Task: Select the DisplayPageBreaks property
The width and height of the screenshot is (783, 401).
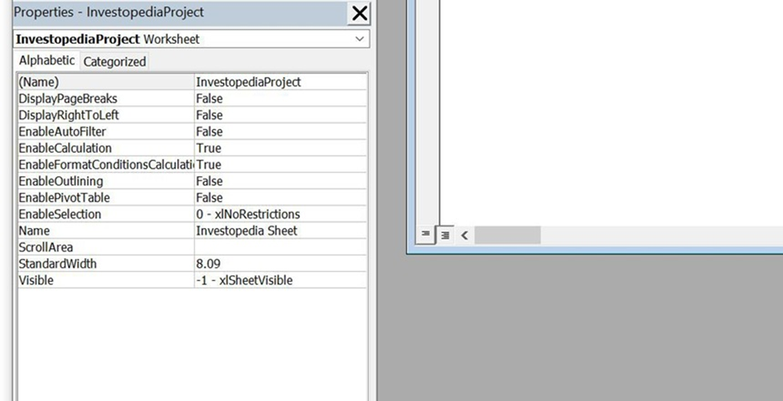Action: pyautogui.click(x=106, y=98)
